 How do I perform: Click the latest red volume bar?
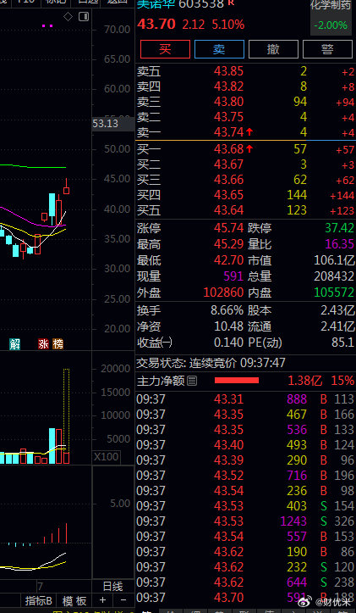pos(66,458)
